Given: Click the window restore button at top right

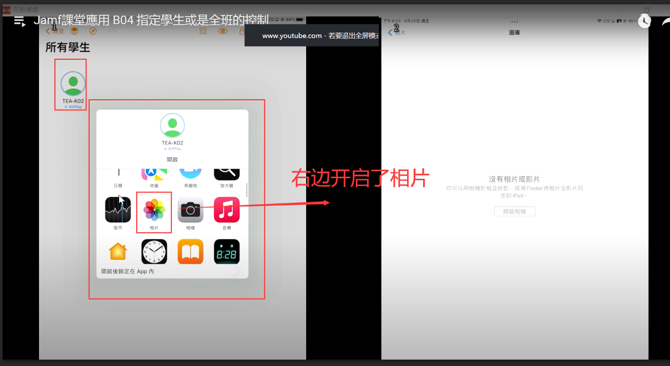Looking at the screenshot, I should 647,9.
